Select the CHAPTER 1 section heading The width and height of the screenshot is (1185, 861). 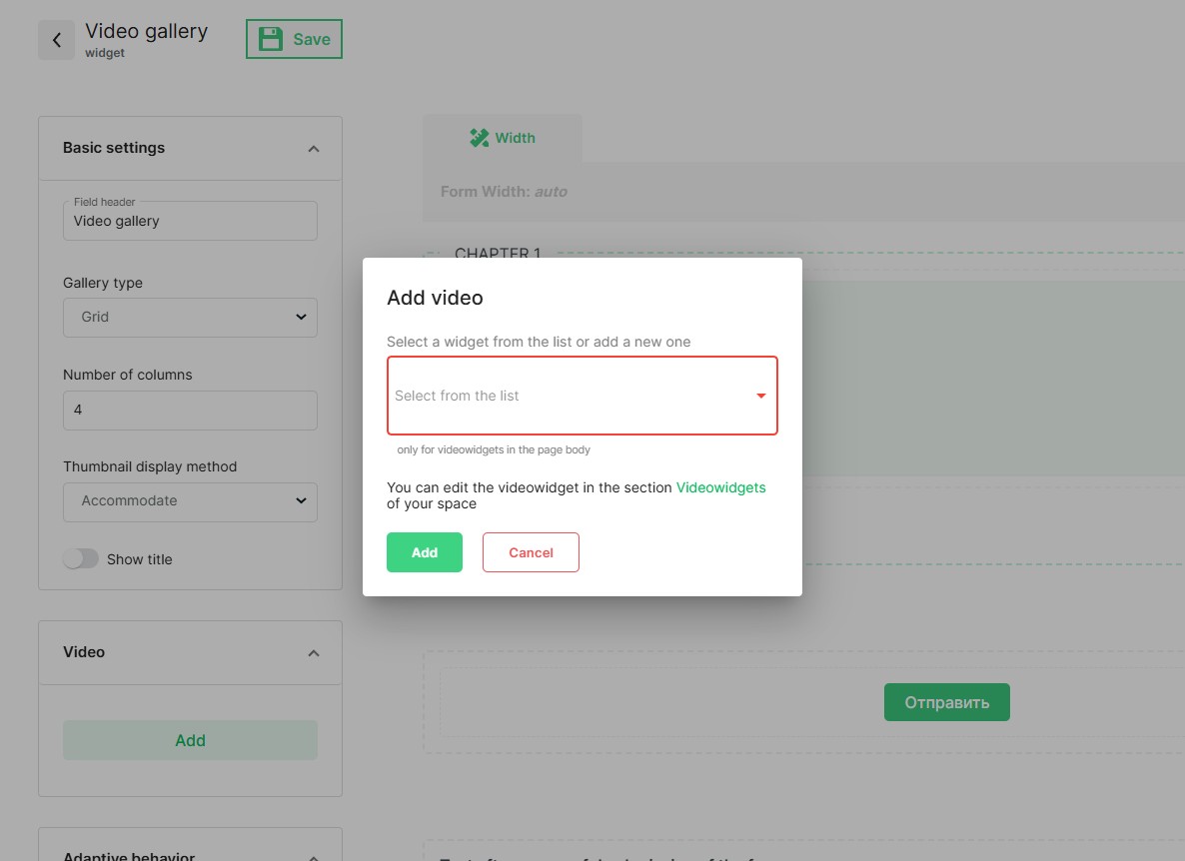click(498, 255)
